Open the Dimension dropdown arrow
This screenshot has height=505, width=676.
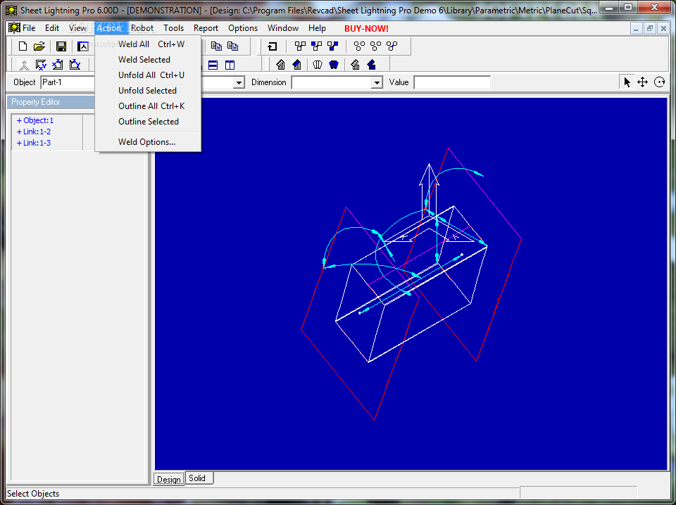click(x=377, y=82)
